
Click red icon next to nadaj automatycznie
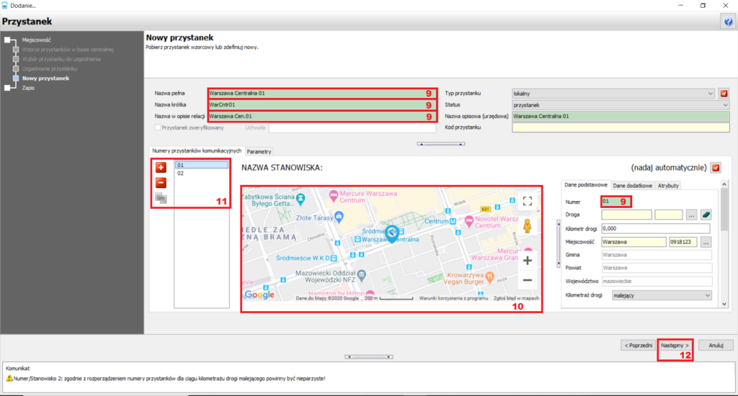coord(716,168)
